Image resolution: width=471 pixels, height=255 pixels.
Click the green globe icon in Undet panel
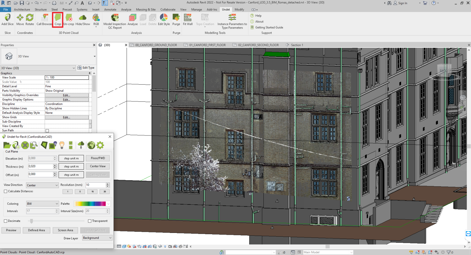91,145
